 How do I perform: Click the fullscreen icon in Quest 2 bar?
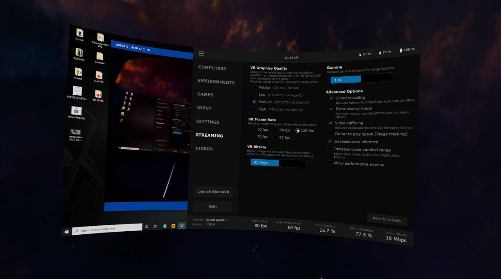144,49
